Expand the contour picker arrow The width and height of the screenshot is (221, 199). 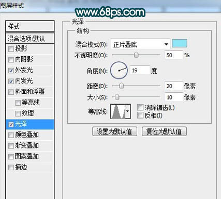tap(128, 111)
